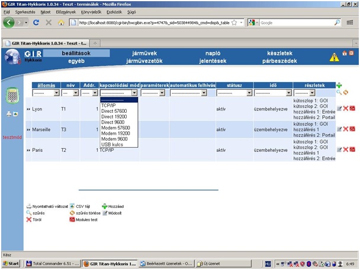360x270 pixels.
Task: Run modules test for Marseille row
Action: tap(352, 129)
